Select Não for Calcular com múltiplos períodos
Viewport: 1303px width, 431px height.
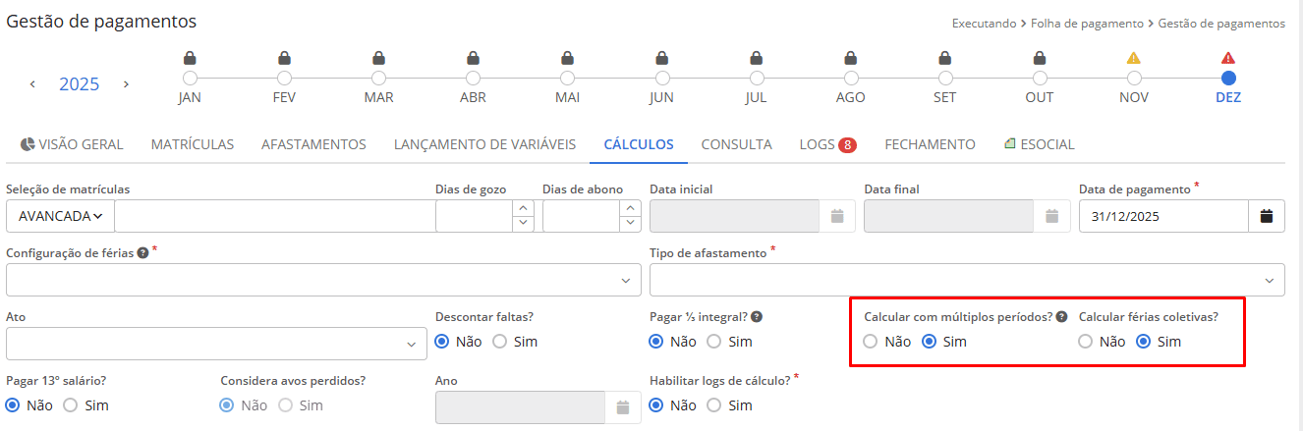871,342
